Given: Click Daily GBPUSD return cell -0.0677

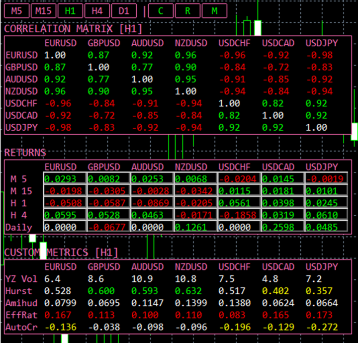Looking at the screenshot, I should (108, 227).
